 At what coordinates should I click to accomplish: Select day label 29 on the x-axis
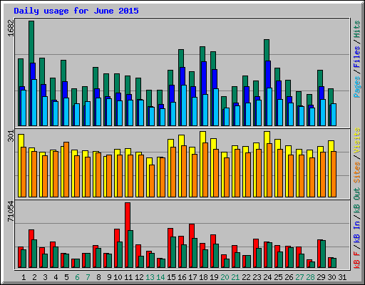tap(321, 277)
